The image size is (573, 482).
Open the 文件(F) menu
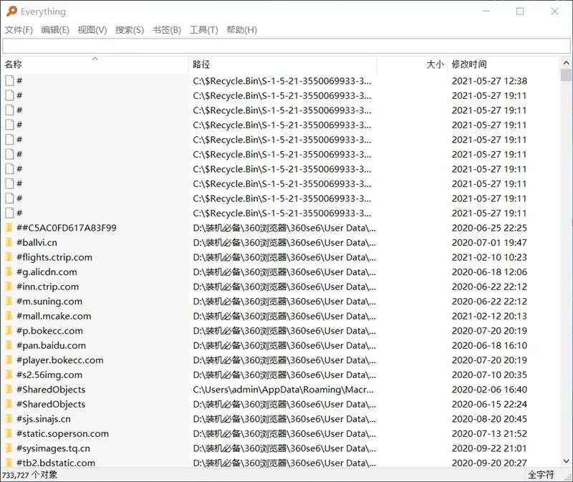click(x=19, y=30)
